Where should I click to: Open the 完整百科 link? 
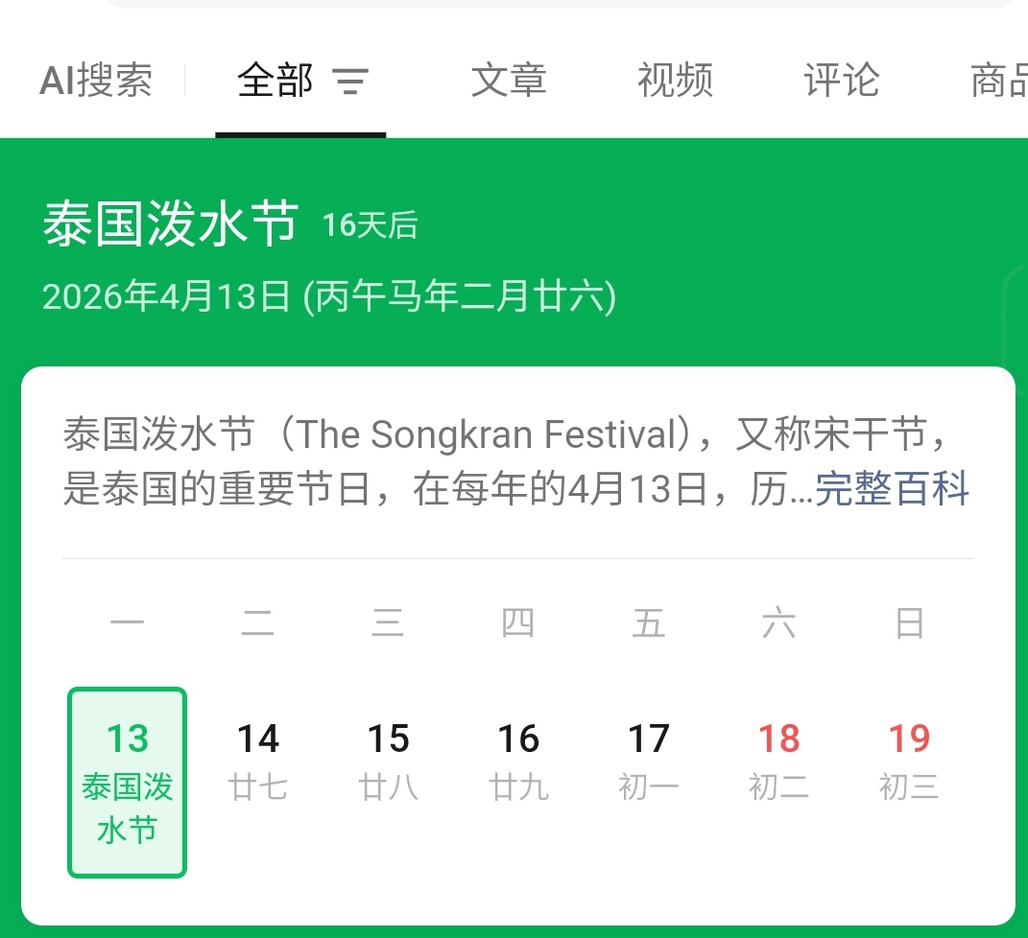point(892,489)
